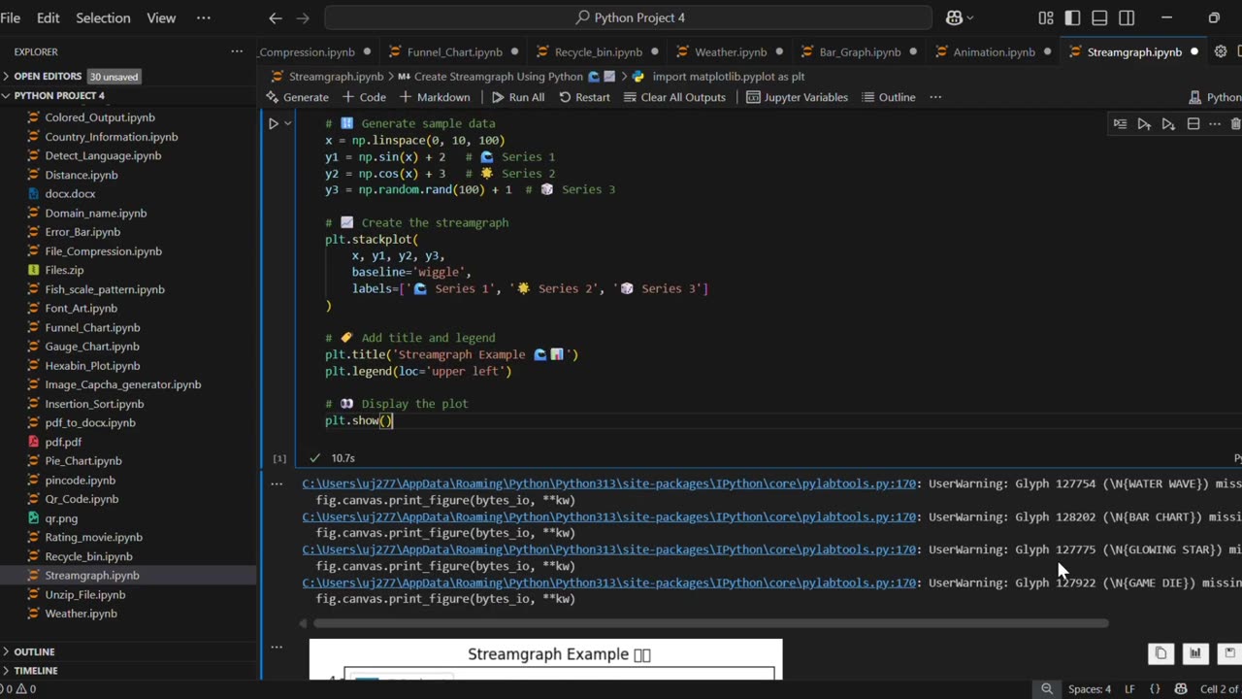Open the Selection menu

click(103, 17)
